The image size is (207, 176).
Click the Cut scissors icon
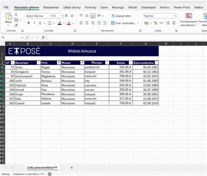pyautogui.click(x=16, y=14)
